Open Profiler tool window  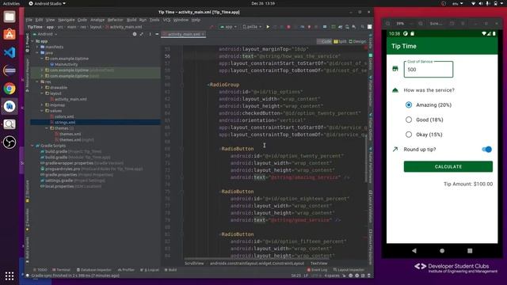[126, 269]
